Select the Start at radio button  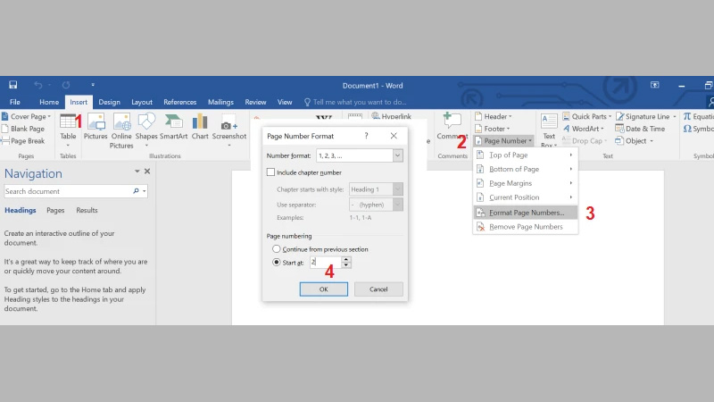click(x=277, y=263)
